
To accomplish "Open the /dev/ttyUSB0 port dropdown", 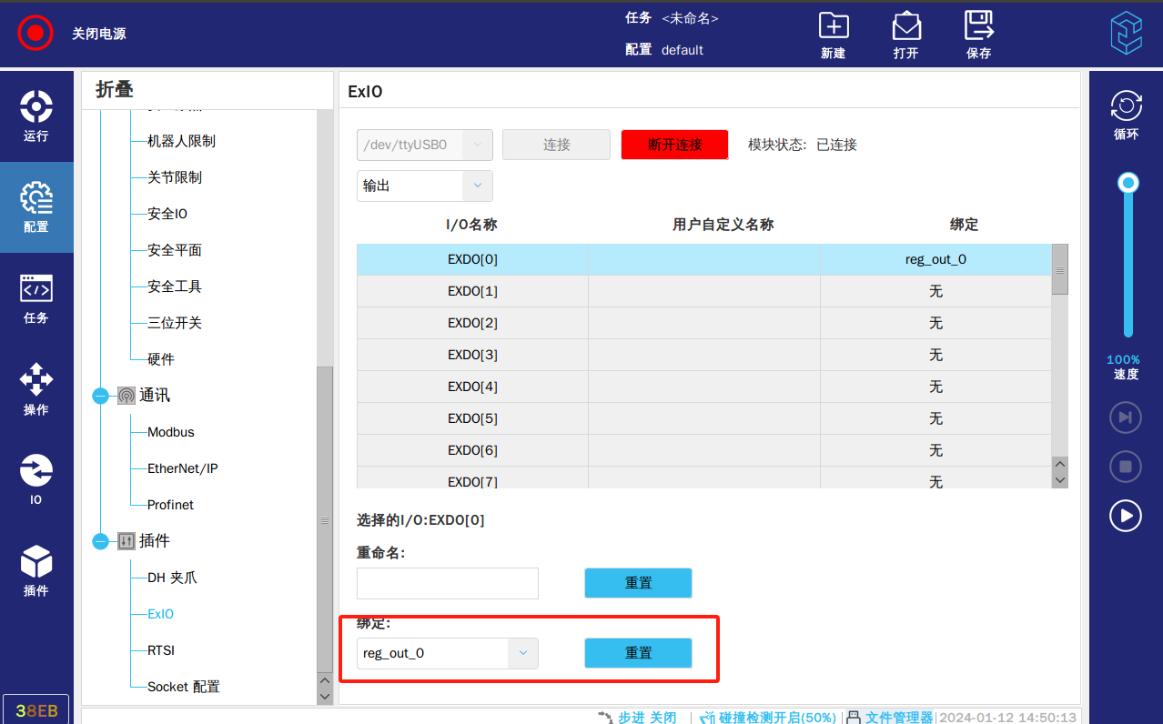I will tap(477, 145).
